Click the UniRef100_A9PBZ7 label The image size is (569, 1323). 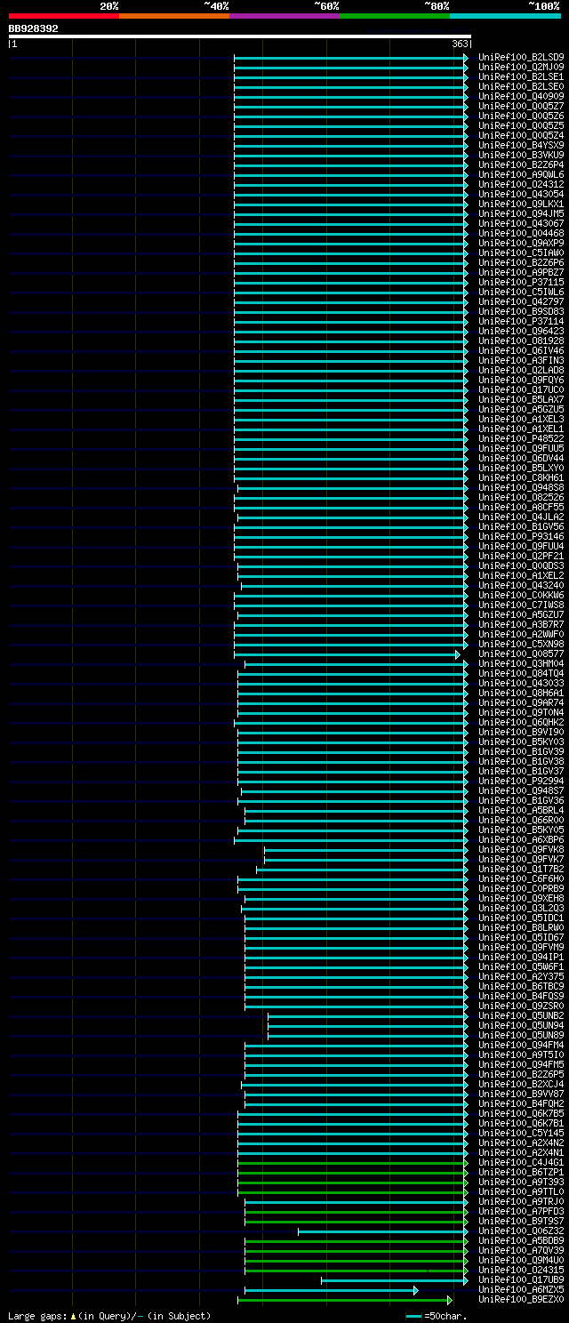point(521,272)
